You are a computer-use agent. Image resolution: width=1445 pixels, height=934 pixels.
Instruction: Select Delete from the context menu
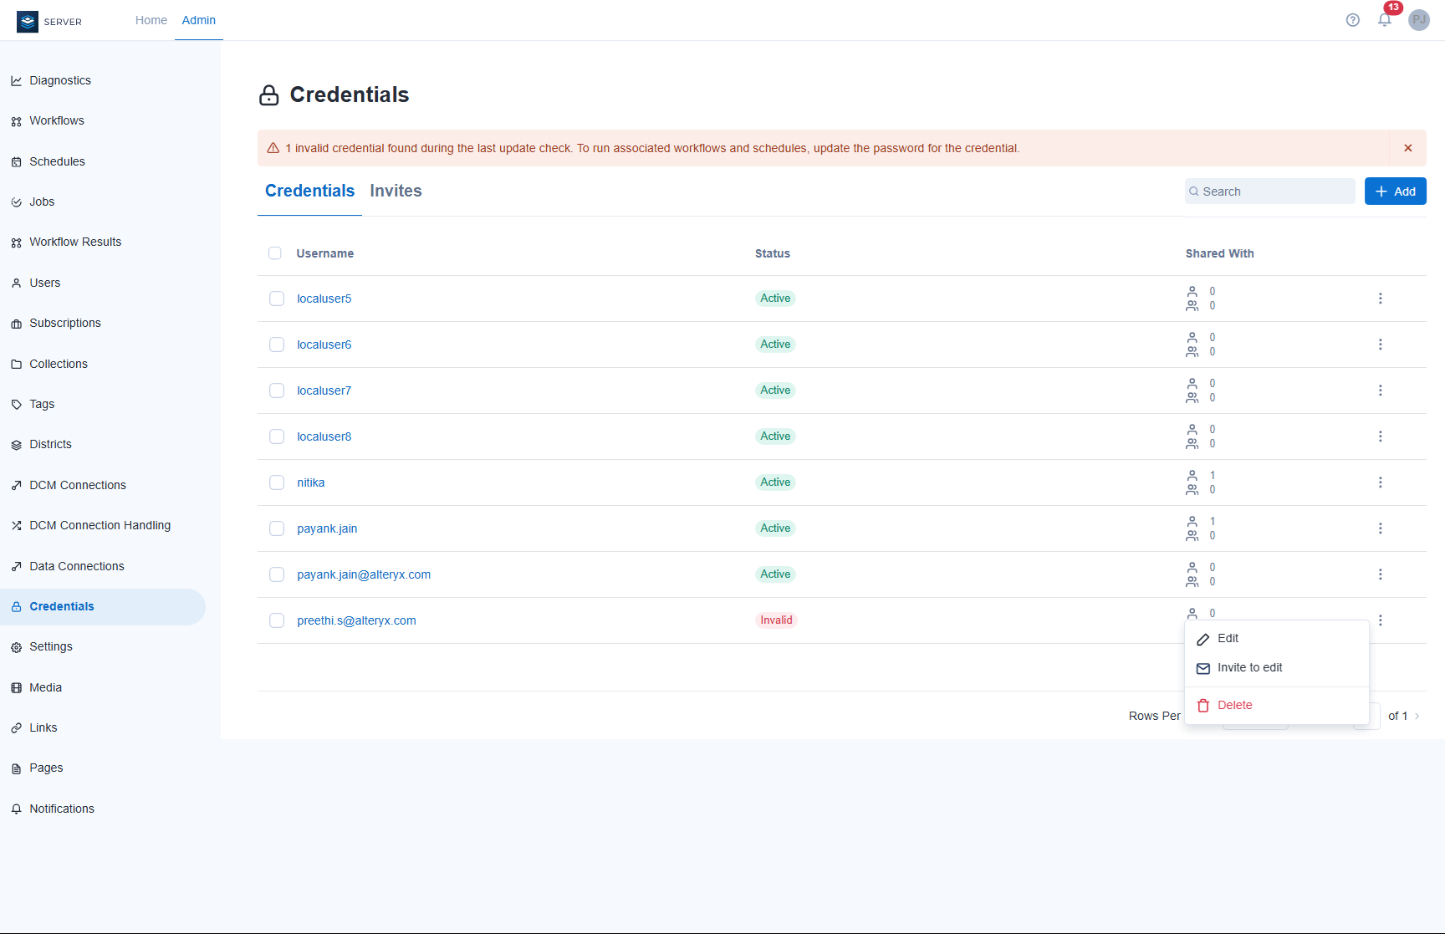[1235, 705]
